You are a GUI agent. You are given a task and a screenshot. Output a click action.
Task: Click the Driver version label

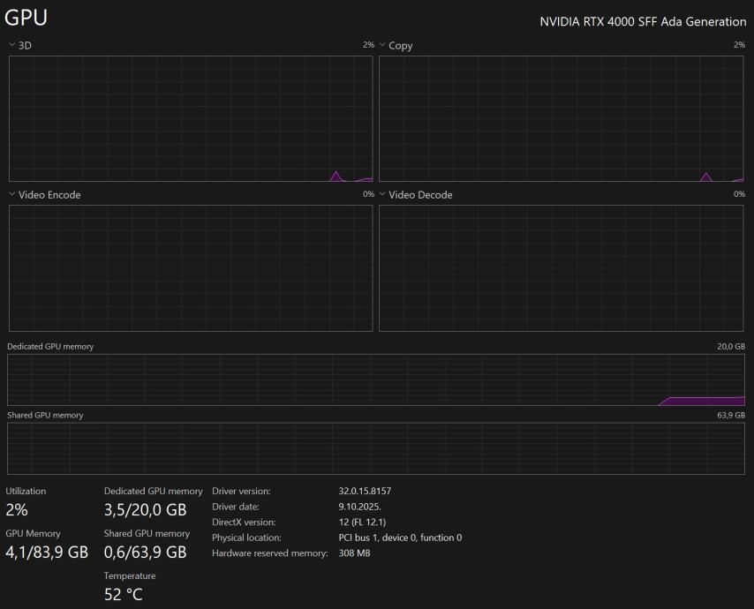point(241,492)
